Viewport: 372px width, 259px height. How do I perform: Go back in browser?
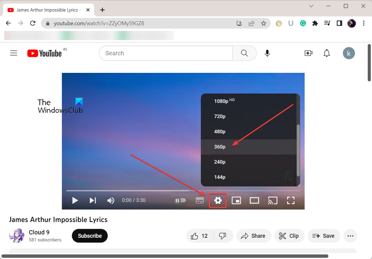[x=9, y=23]
